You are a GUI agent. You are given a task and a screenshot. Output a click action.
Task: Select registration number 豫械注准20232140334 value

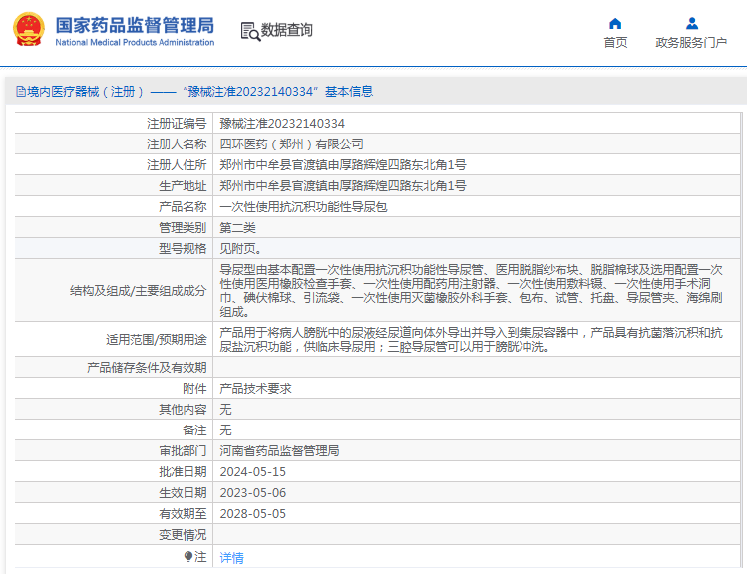282,124
